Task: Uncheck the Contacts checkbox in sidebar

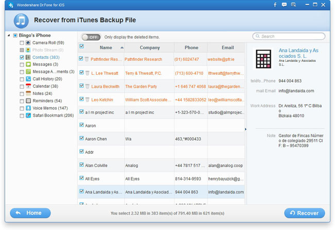Action: [x=22, y=57]
